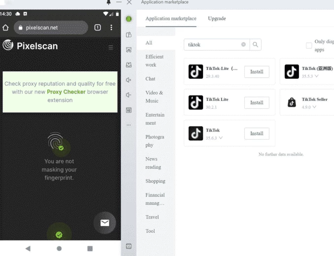This screenshot has height=256, width=334.
Task: Tap the browser home icon
Action: point(5,28)
